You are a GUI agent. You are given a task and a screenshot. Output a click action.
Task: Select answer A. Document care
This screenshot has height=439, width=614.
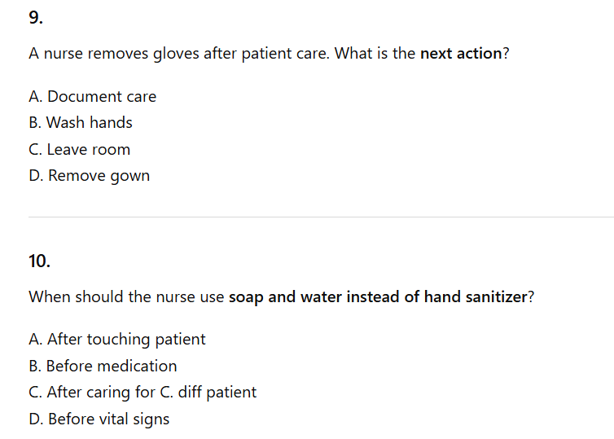tap(92, 96)
